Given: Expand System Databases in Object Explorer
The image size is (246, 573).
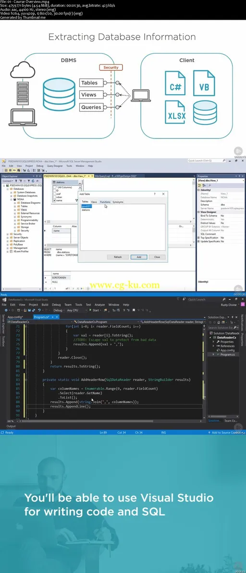Looking at the screenshot, I should pos(11,192).
